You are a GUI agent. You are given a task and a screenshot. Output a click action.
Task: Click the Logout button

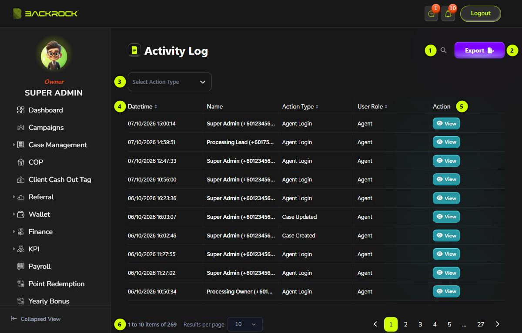pyautogui.click(x=481, y=13)
